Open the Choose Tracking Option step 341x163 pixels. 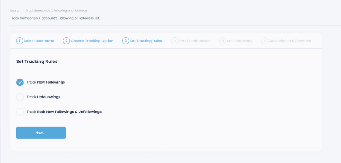pos(92,41)
